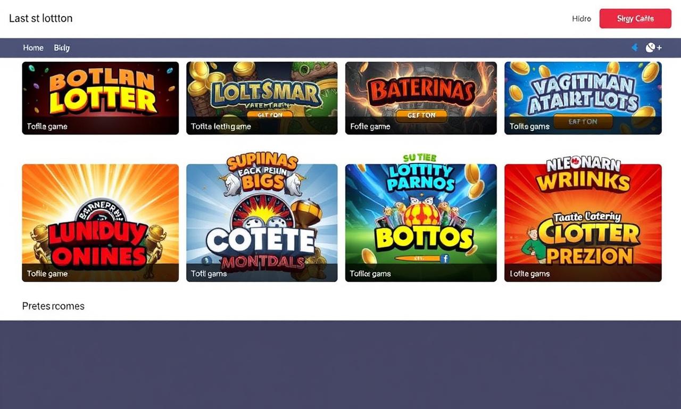Screen dimensions: 681x409
Task: Open the Lottity Parnos Bottos thumbnail
Action: pos(421,223)
